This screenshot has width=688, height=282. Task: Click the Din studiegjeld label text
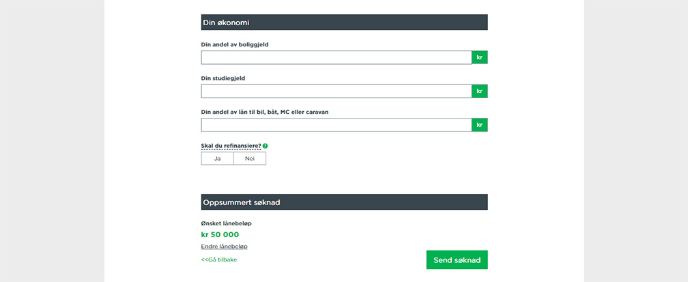pos(223,78)
